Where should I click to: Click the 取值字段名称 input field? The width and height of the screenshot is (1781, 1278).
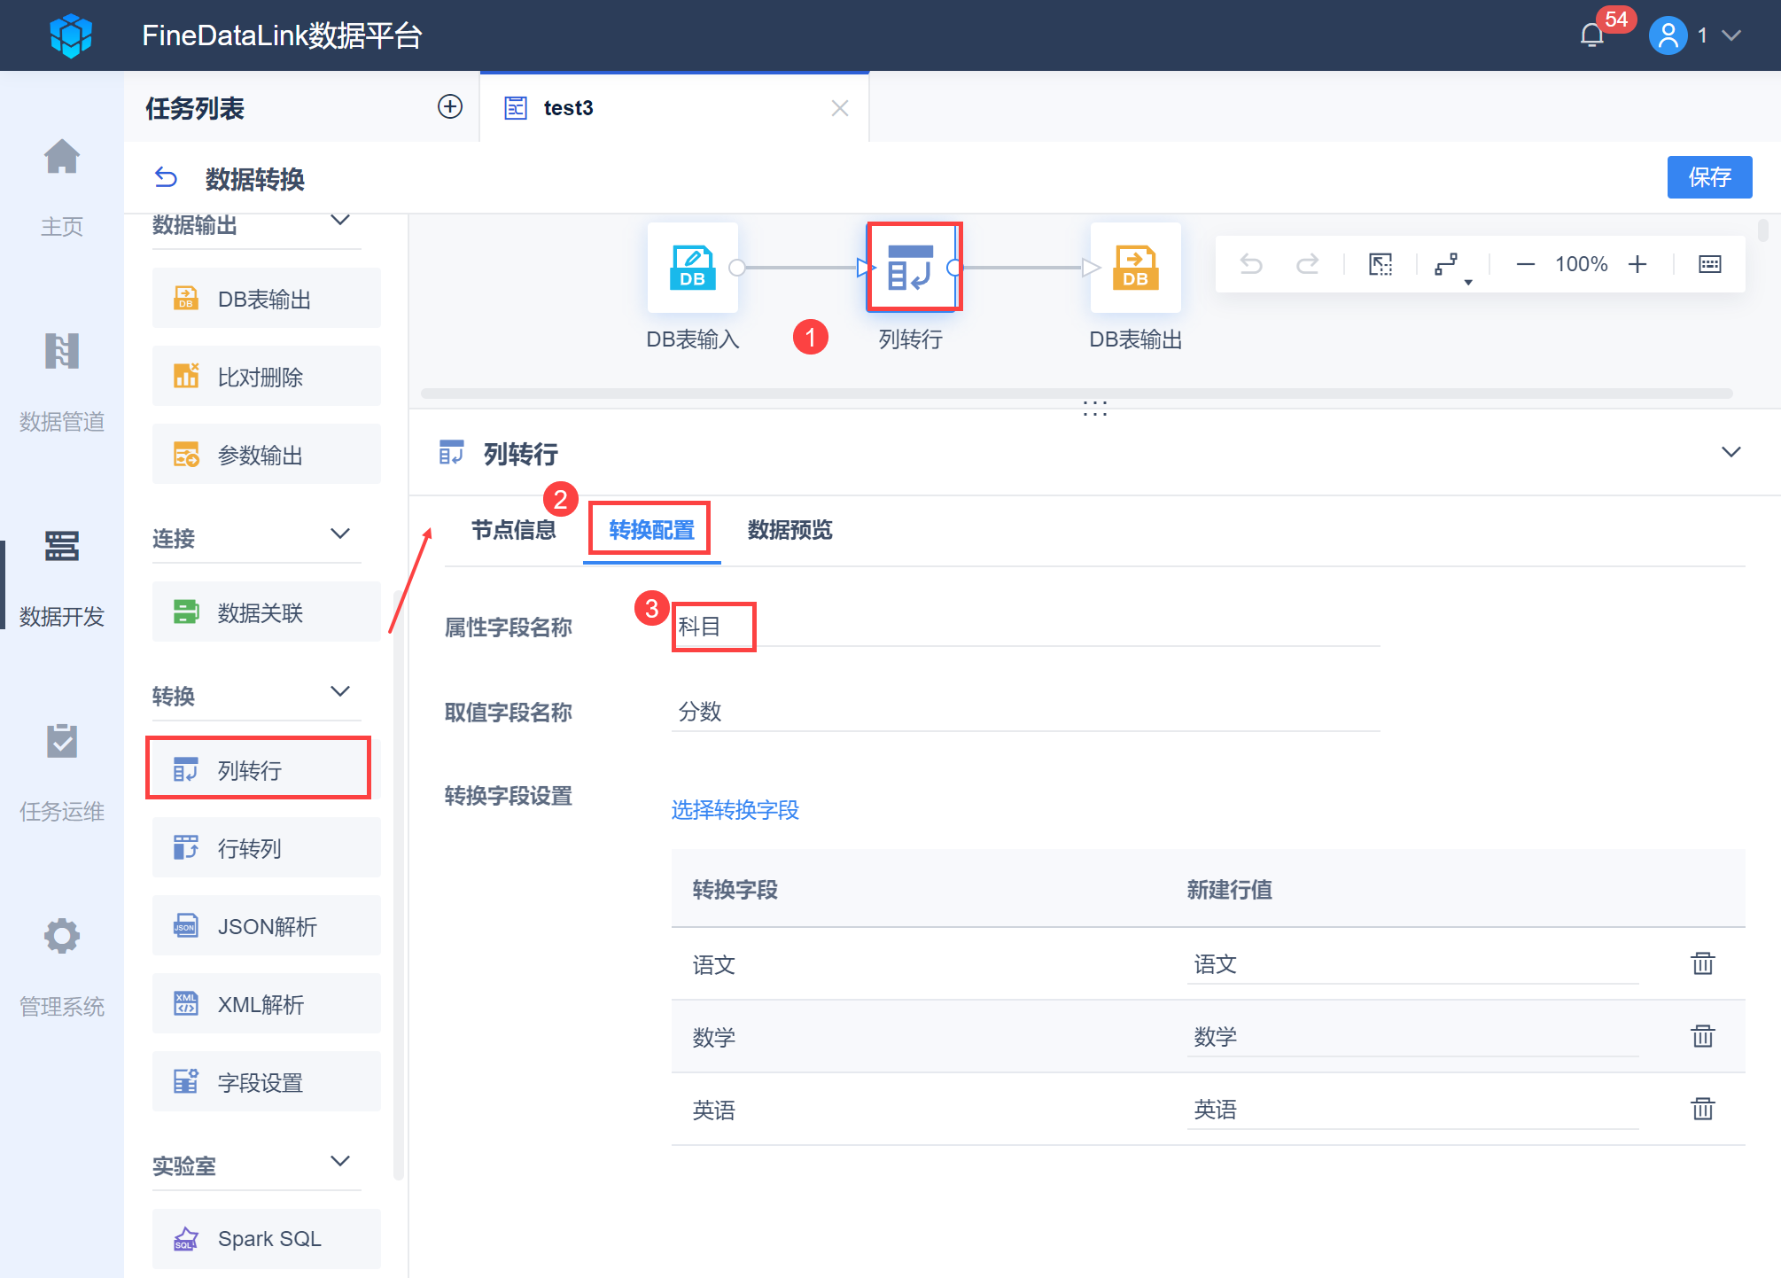[x=1024, y=712]
